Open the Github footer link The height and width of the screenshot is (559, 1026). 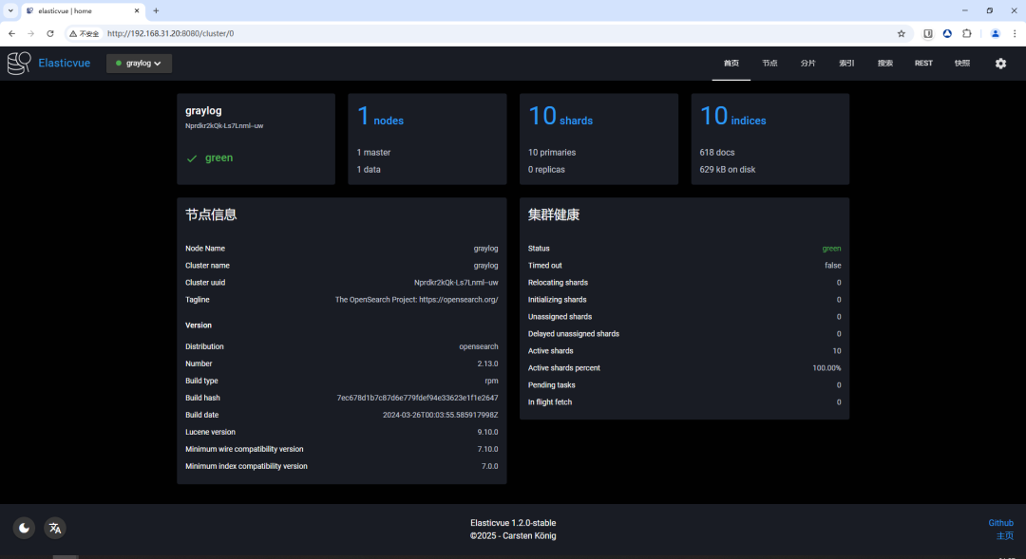[1000, 522]
